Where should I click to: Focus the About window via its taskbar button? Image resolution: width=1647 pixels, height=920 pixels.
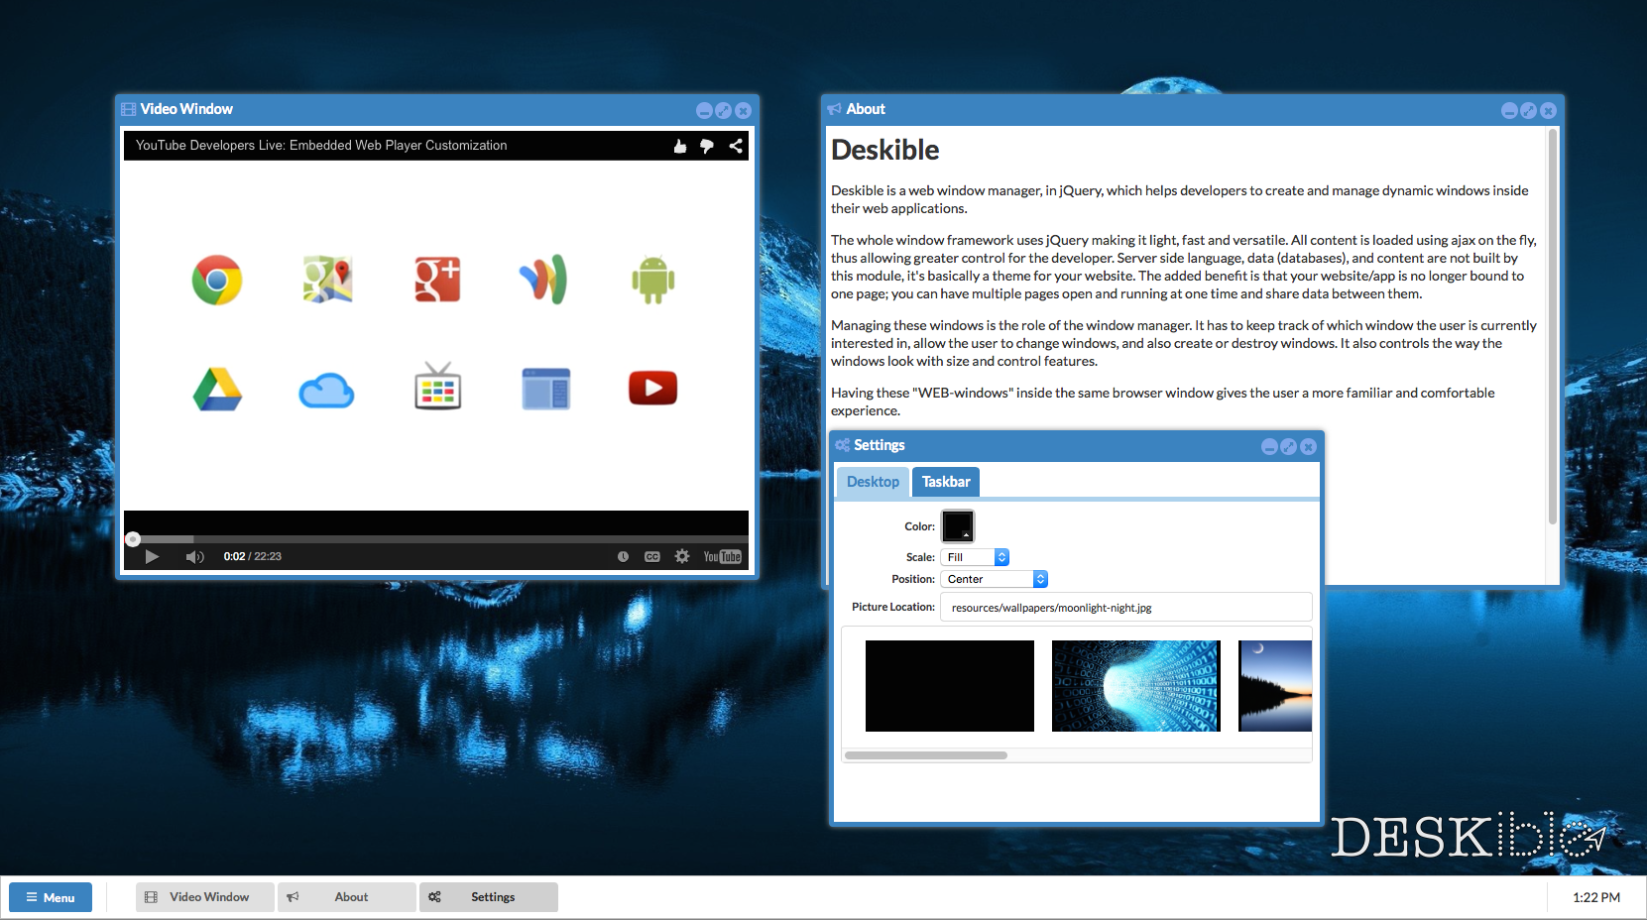point(346,897)
